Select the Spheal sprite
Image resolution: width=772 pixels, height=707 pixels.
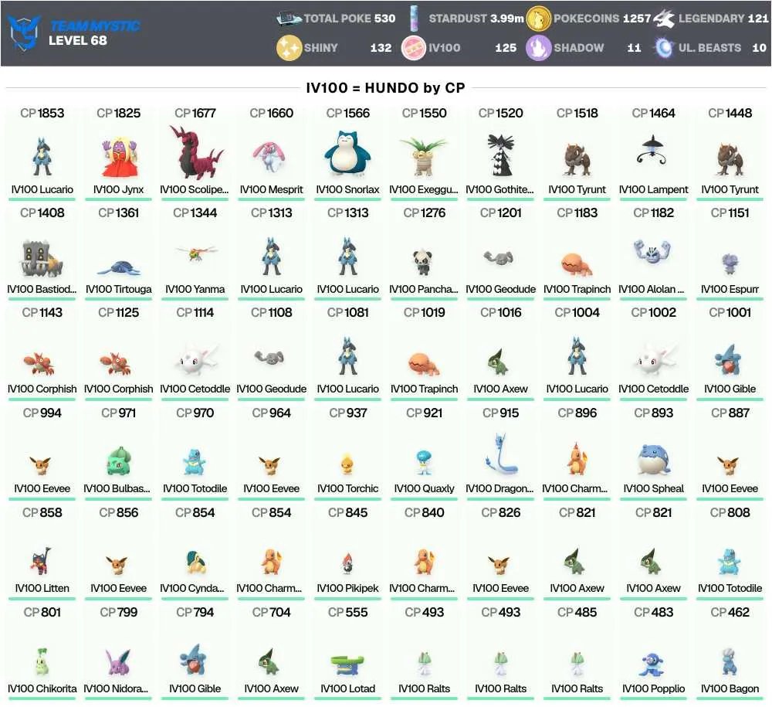pyautogui.click(x=653, y=459)
